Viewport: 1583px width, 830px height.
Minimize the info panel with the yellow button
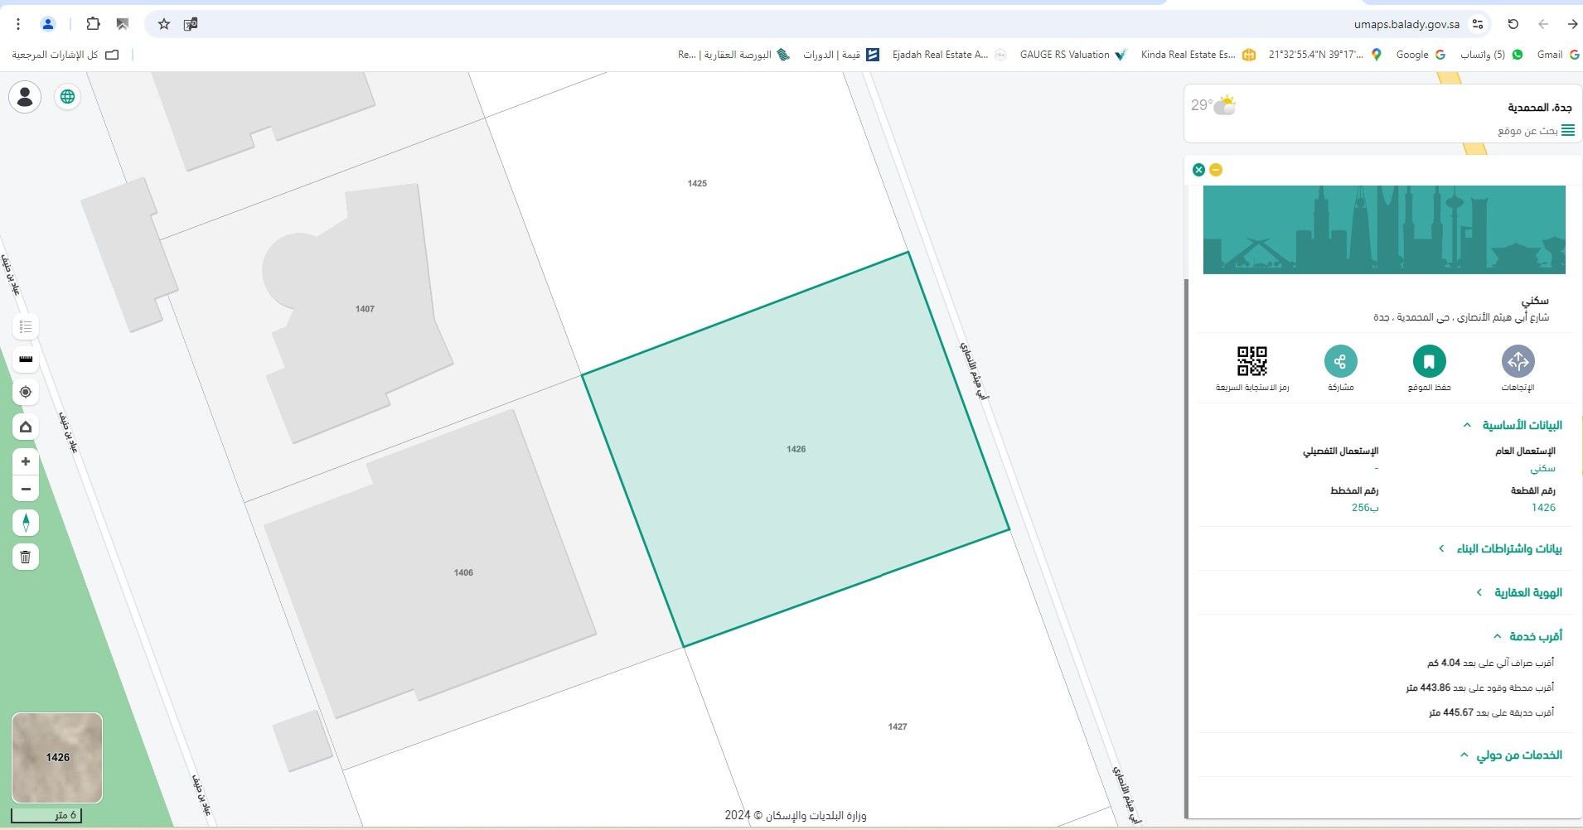[x=1216, y=170]
